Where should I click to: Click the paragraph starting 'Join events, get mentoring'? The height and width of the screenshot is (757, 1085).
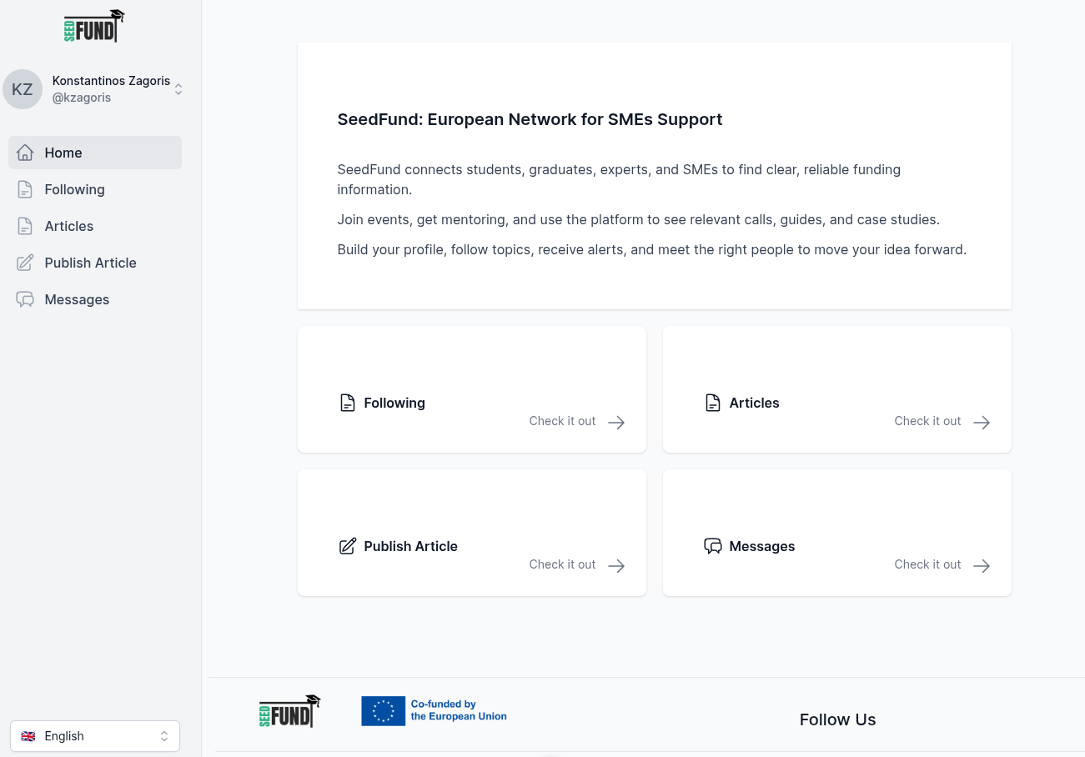coord(638,219)
